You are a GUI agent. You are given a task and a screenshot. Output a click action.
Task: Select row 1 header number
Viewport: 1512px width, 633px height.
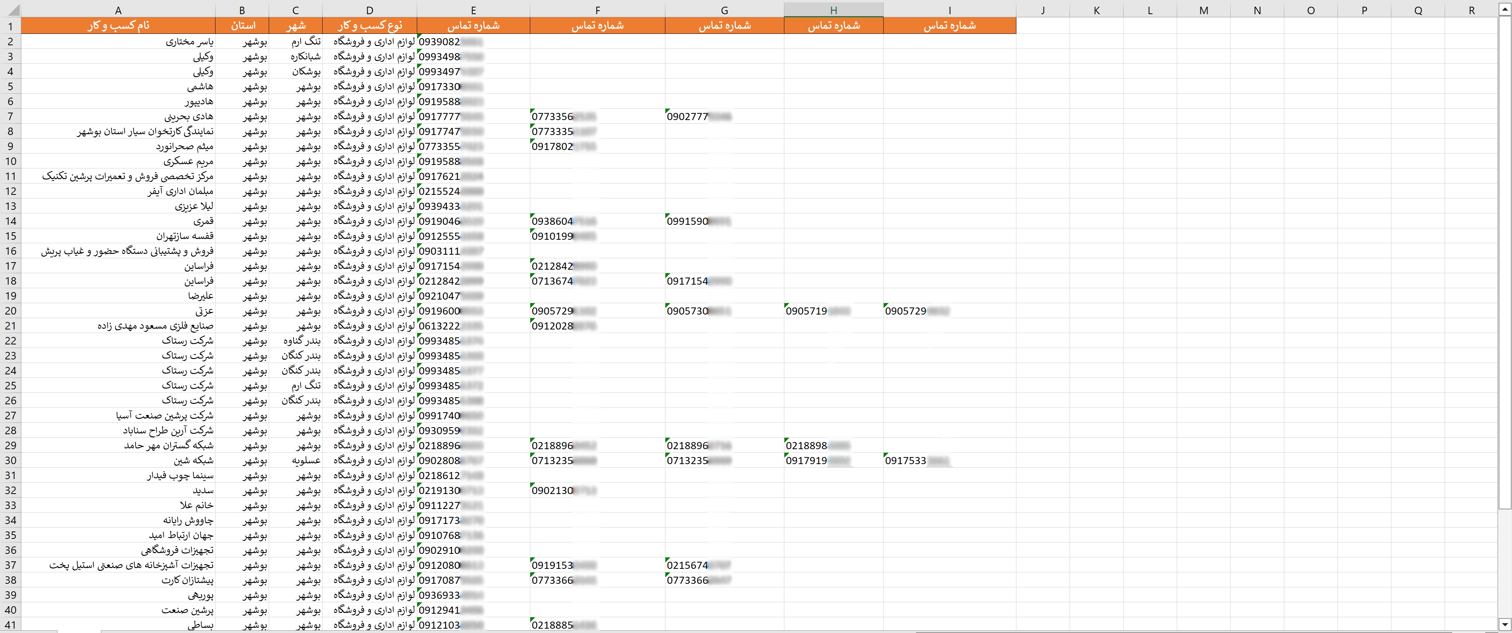[x=11, y=26]
